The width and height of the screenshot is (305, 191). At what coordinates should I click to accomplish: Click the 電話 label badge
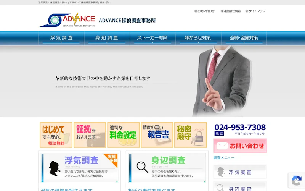219,134
